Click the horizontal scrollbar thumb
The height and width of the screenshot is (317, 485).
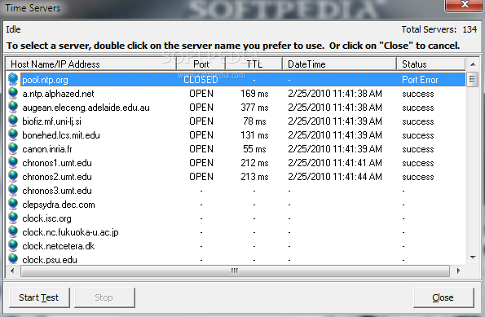tap(235, 271)
